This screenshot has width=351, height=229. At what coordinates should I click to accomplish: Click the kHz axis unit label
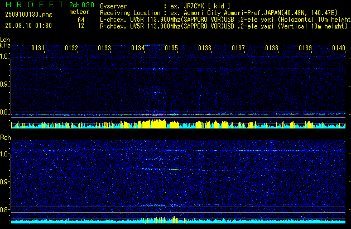[x=5, y=45]
